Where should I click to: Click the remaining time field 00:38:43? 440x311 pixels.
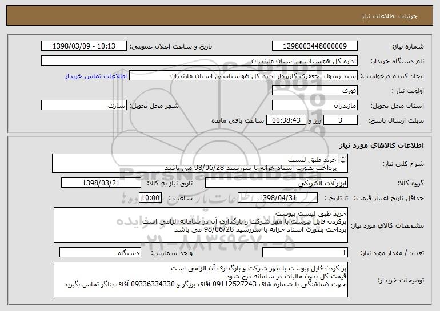[286, 120]
